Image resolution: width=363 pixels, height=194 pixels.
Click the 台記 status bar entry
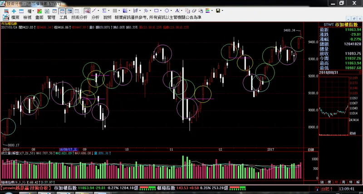point(327,189)
